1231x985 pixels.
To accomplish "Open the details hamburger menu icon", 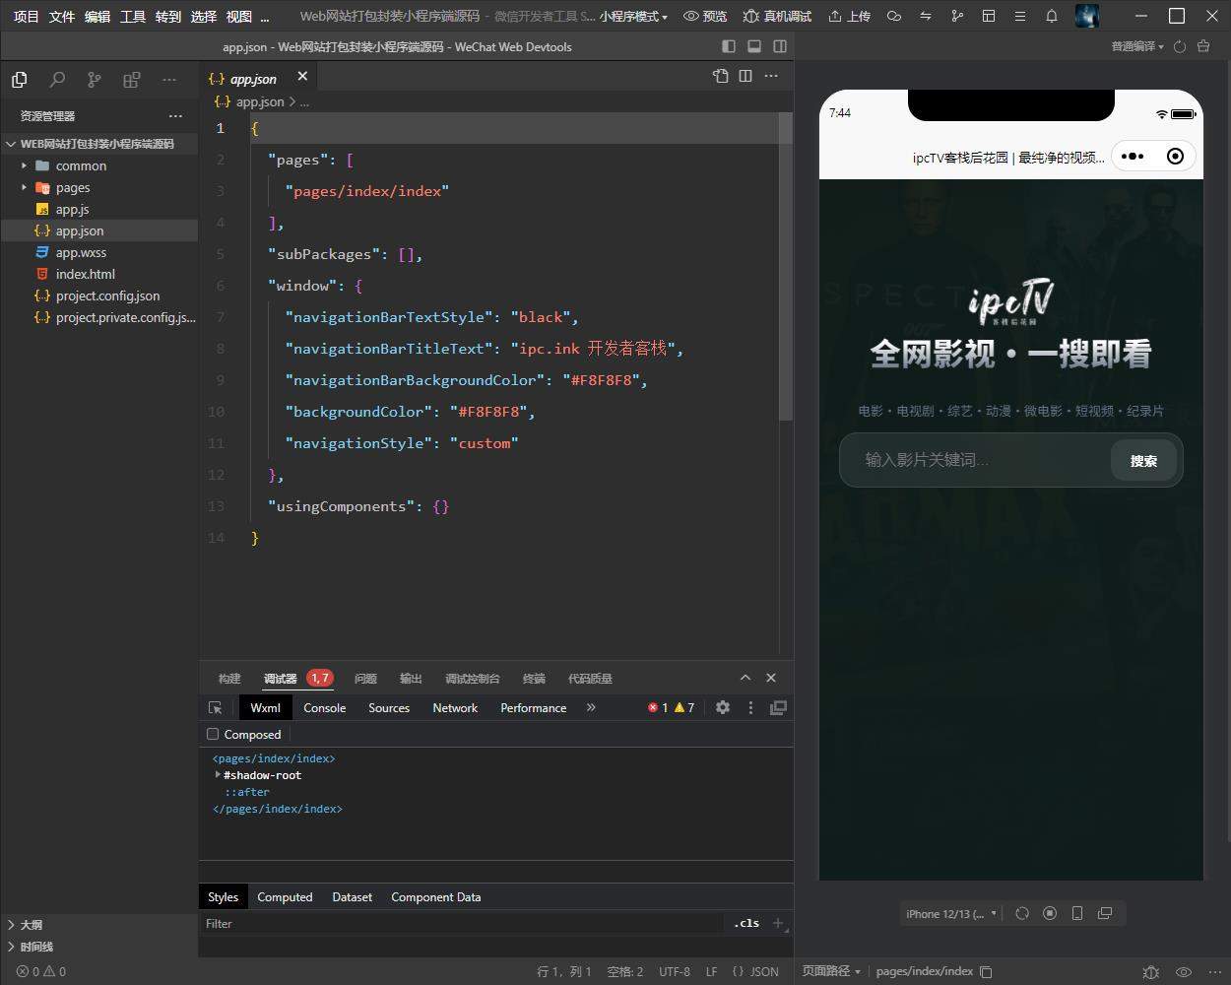I will pyautogui.click(x=1020, y=16).
